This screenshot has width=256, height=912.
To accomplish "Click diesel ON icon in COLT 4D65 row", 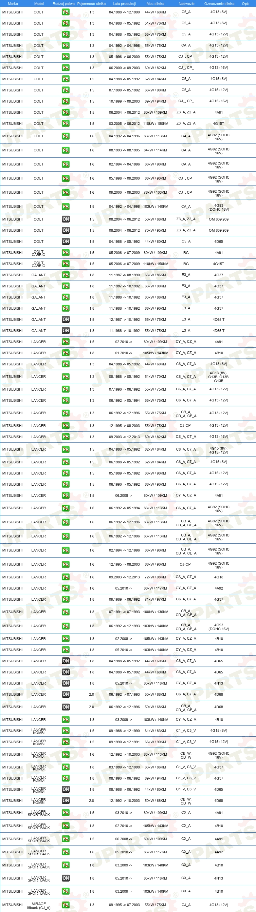I will (65, 242).
